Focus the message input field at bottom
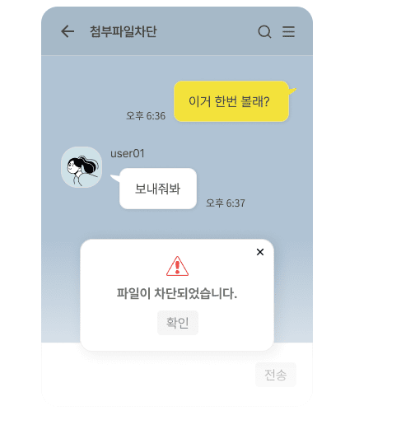Viewport: 401px width, 448px height. [148, 374]
